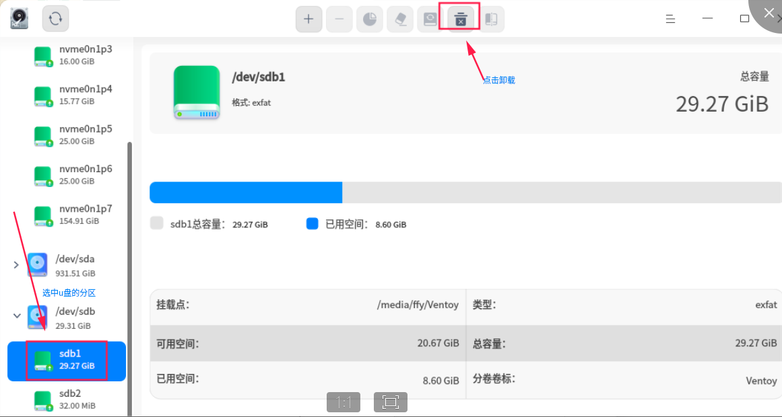Click the unmount partition icon
Viewport: 782px width, 417px height.
pyautogui.click(x=460, y=20)
